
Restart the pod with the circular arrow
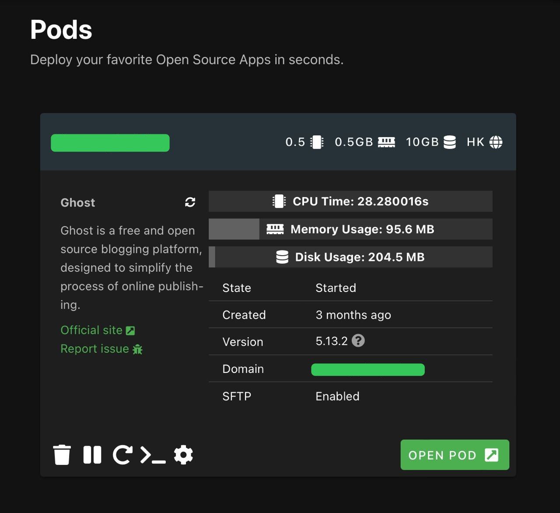(x=122, y=455)
